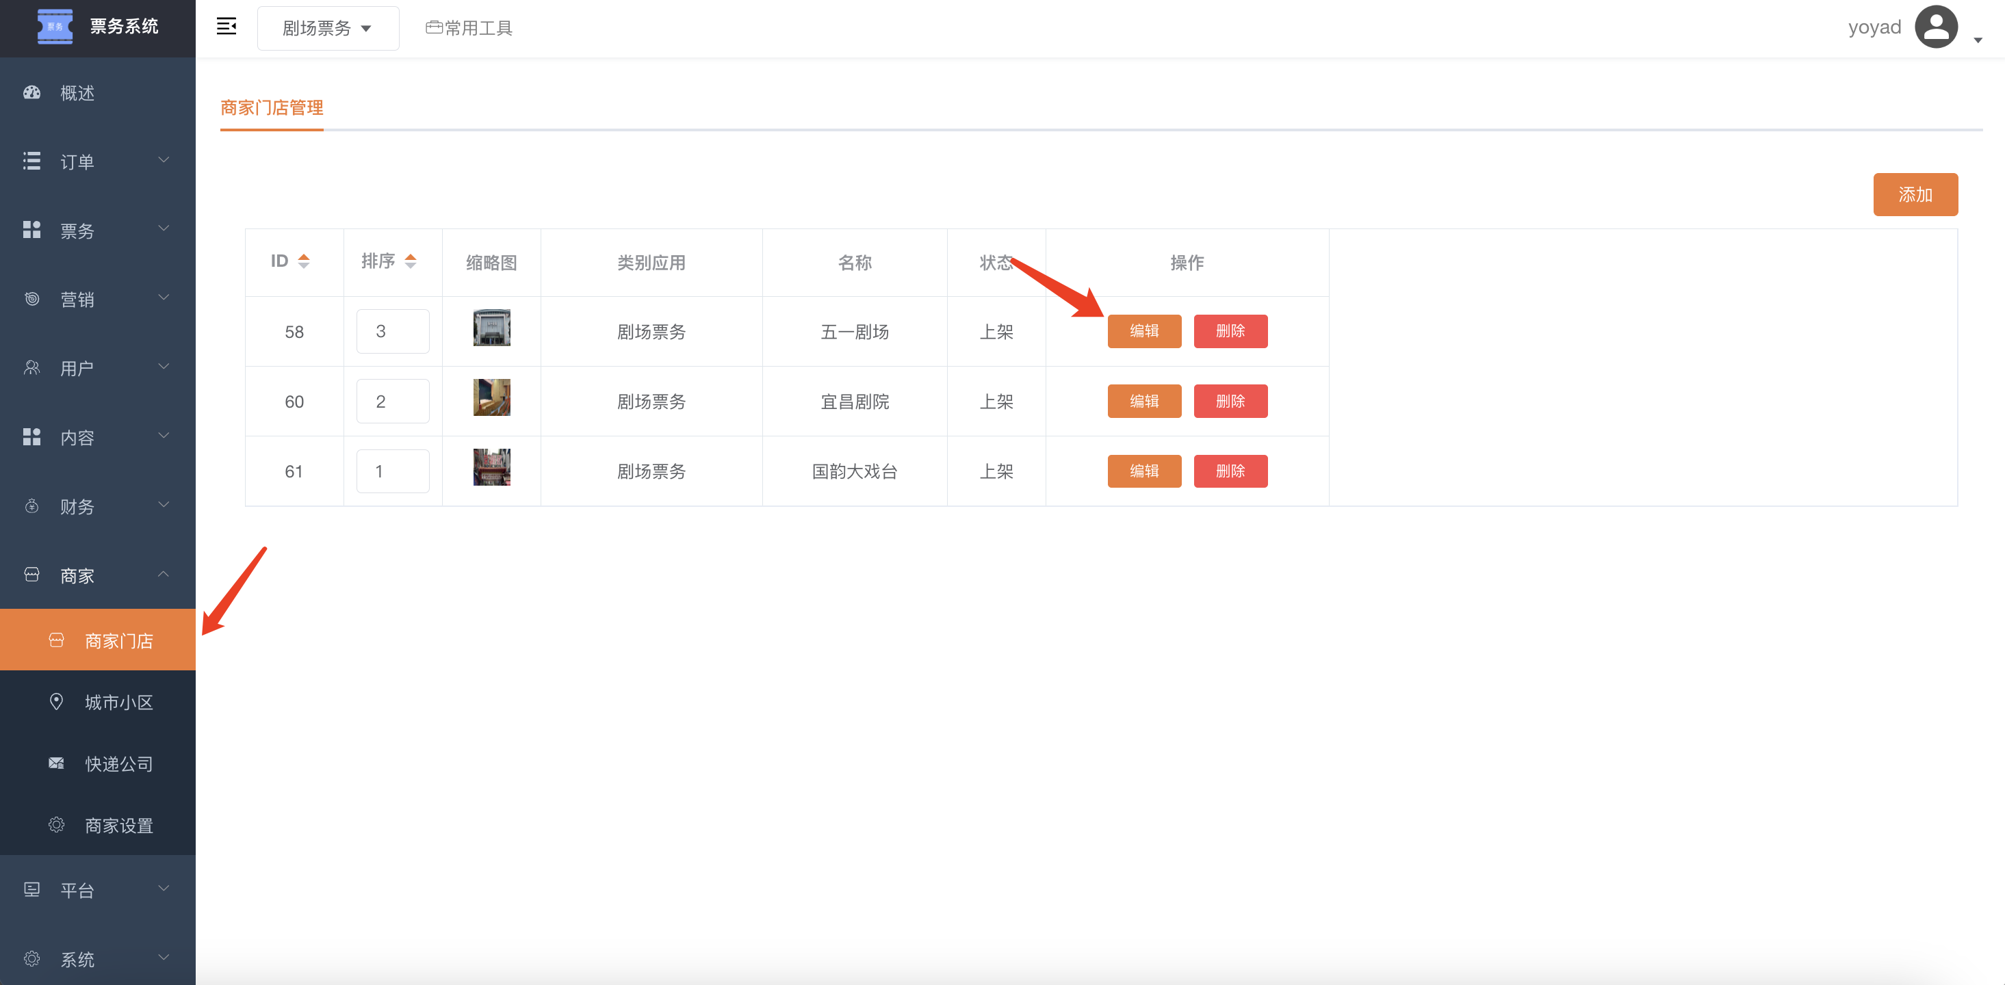Click sort order field for 宜昌剧院
The image size is (2005, 985).
point(392,401)
